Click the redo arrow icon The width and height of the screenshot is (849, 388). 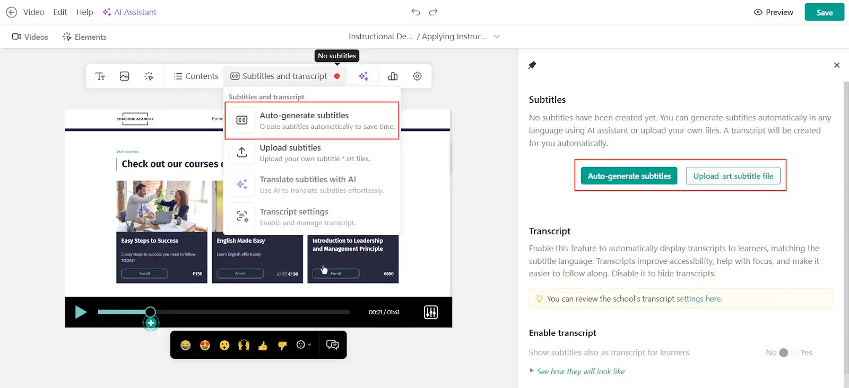pos(434,12)
